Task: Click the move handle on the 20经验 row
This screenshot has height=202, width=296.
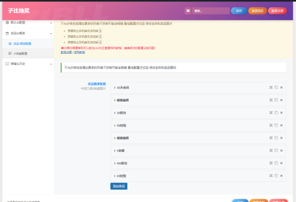Action: pos(271,176)
